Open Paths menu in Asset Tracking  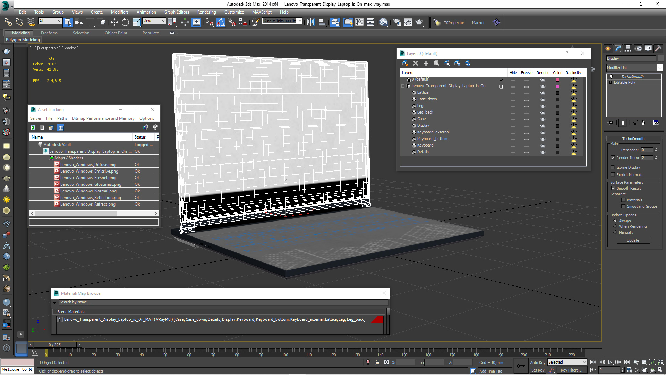[x=62, y=118]
